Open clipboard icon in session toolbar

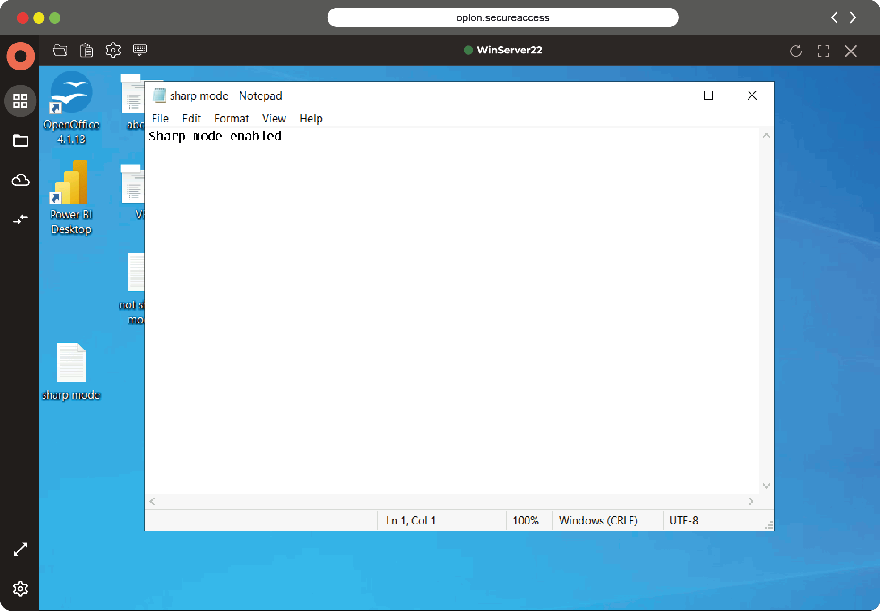[86, 50]
